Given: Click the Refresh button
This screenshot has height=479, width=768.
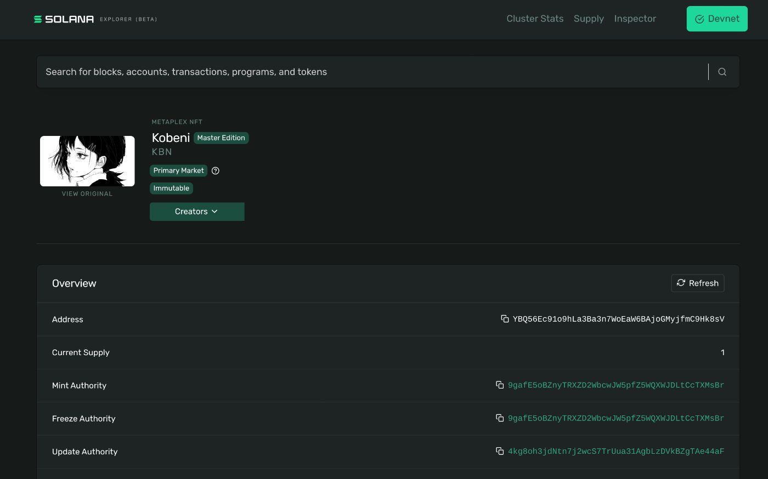Looking at the screenshot, I should (x=697, y=283).
